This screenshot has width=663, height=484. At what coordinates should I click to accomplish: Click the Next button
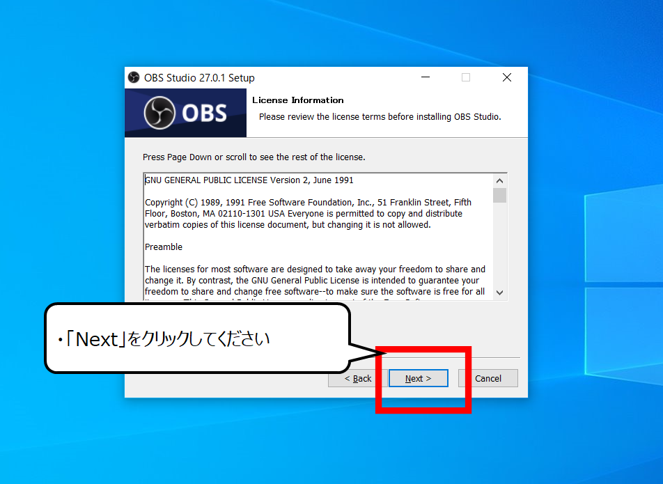[x=418, y=378]
